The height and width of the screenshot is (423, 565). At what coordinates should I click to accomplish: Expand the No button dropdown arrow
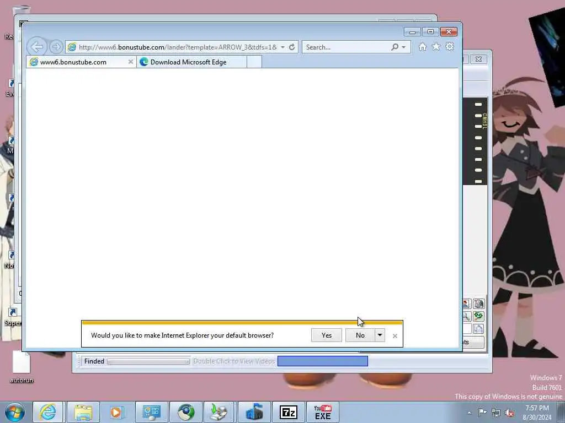pos(380,335)
